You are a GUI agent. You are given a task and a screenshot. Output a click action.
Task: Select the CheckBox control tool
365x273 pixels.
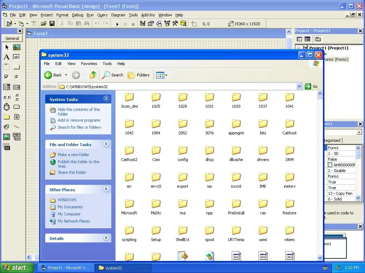click(x=6, y=77)
